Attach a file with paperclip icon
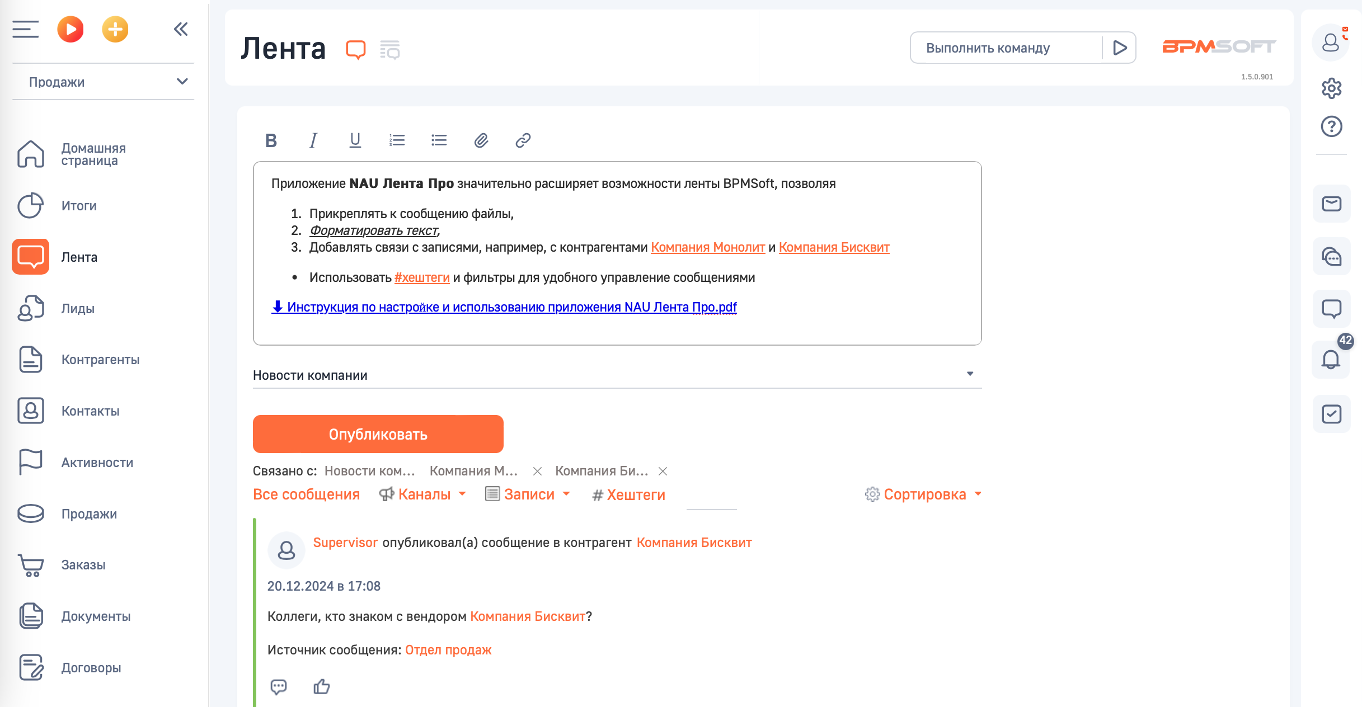 coord(481,140)
